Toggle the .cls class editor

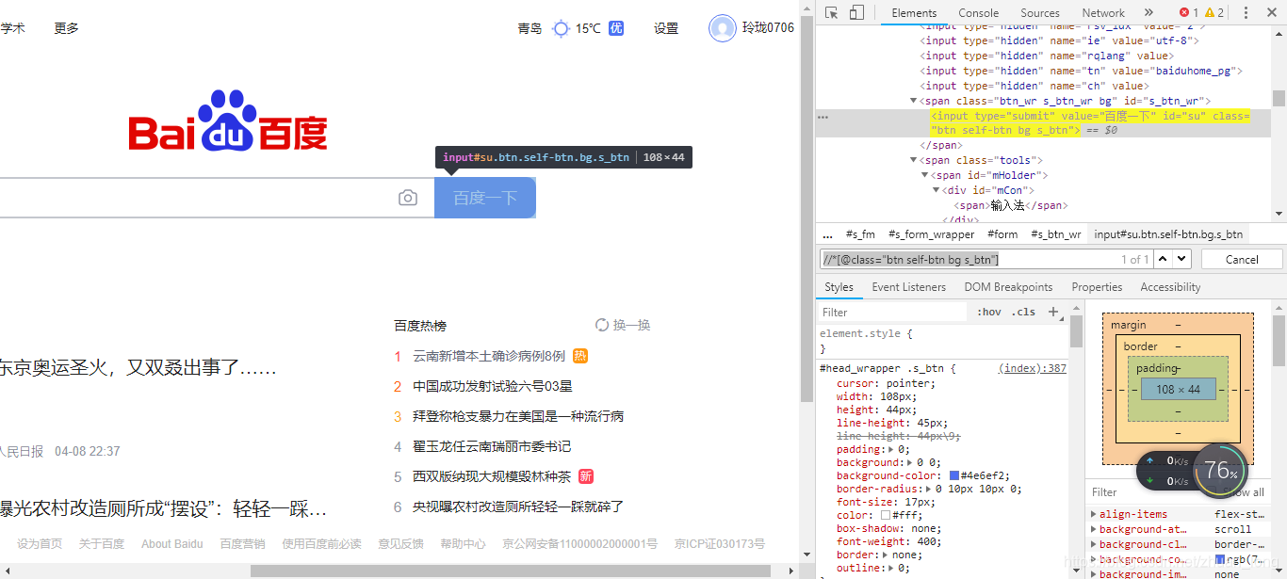tap(1023, 312)
